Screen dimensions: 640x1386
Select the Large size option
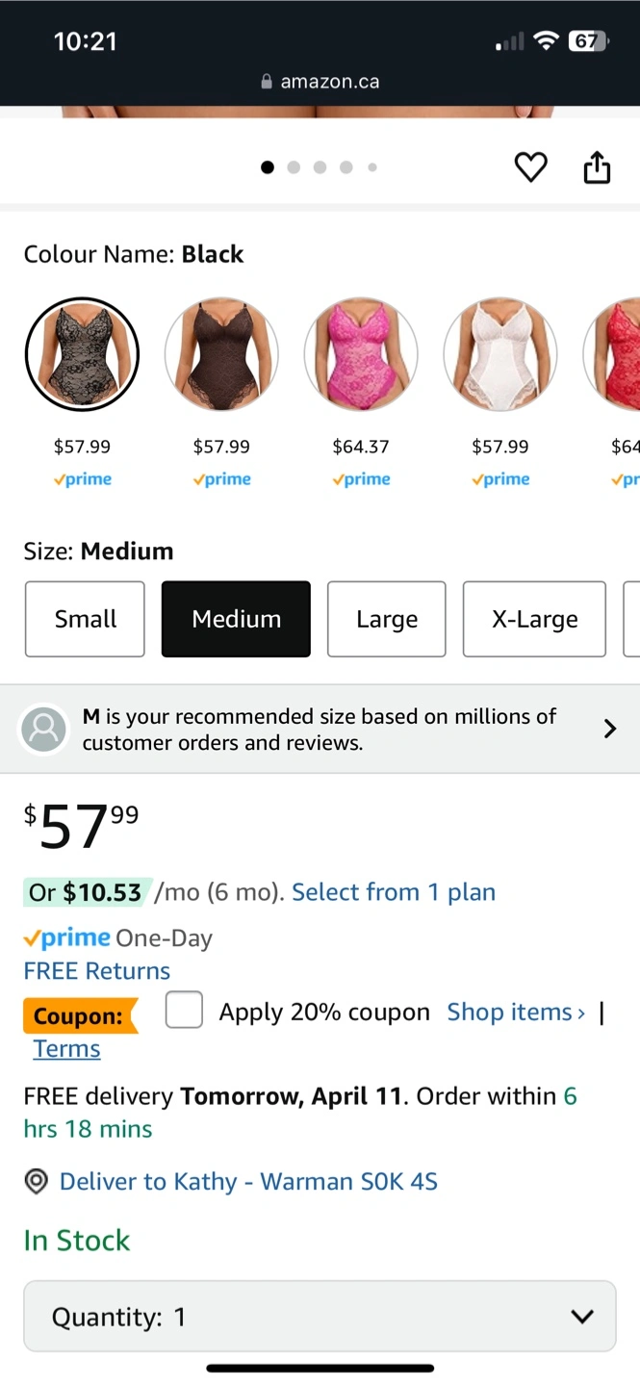click(x=386, y=619)
